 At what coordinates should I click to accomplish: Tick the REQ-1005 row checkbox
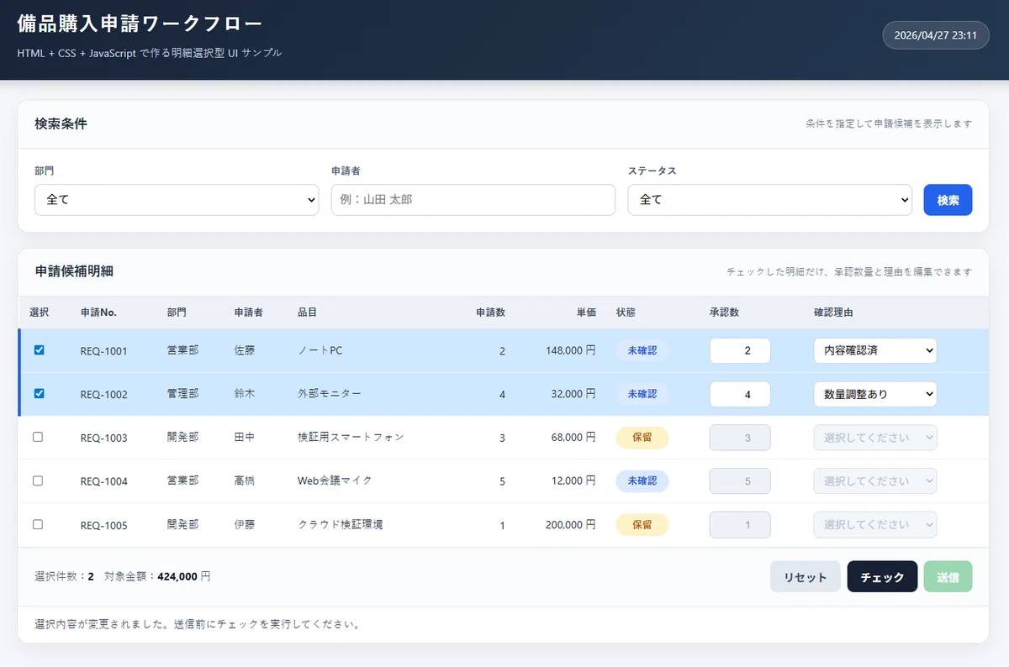click(37, 524)
